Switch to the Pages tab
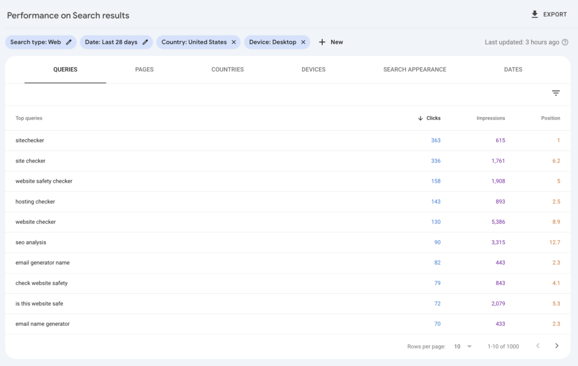 pos(144,69)
